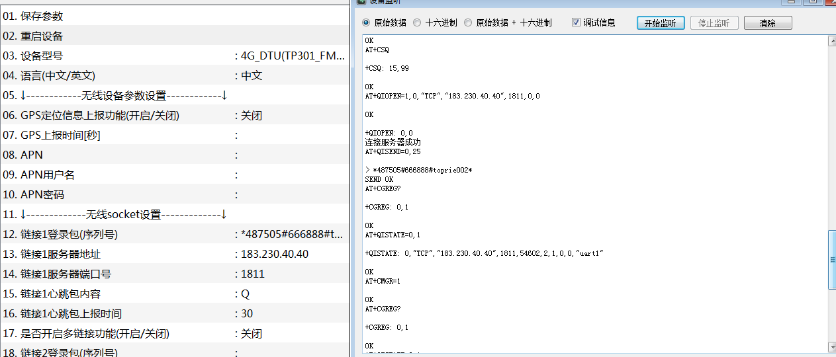The height and width of the screenshot is (357, 836).
Task: Clear the log with 清除 button
Action: (x=767, y=23)
